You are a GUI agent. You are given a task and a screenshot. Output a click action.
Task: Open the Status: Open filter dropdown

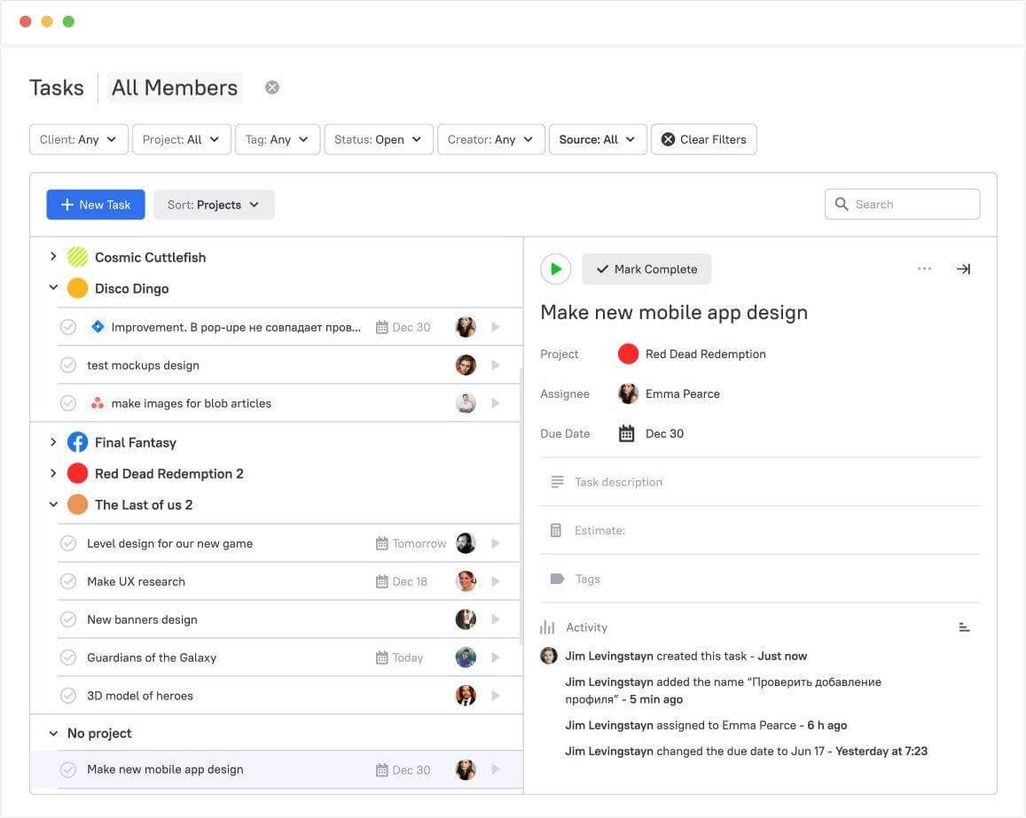[x=379, y=139]
